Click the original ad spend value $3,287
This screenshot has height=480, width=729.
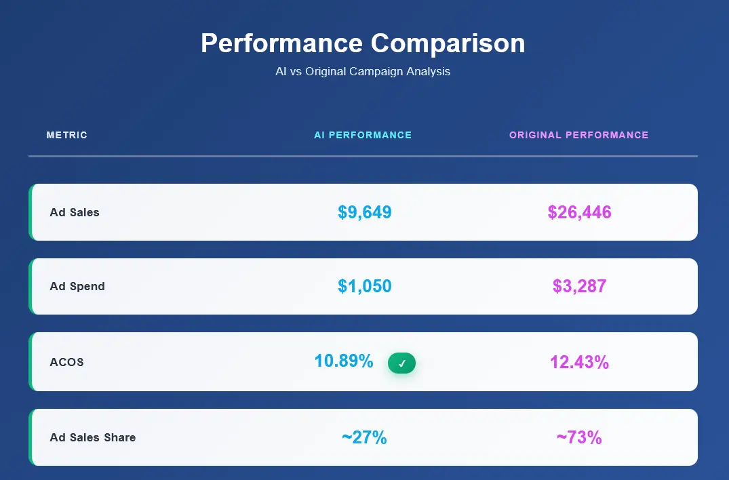click(579, 286)
